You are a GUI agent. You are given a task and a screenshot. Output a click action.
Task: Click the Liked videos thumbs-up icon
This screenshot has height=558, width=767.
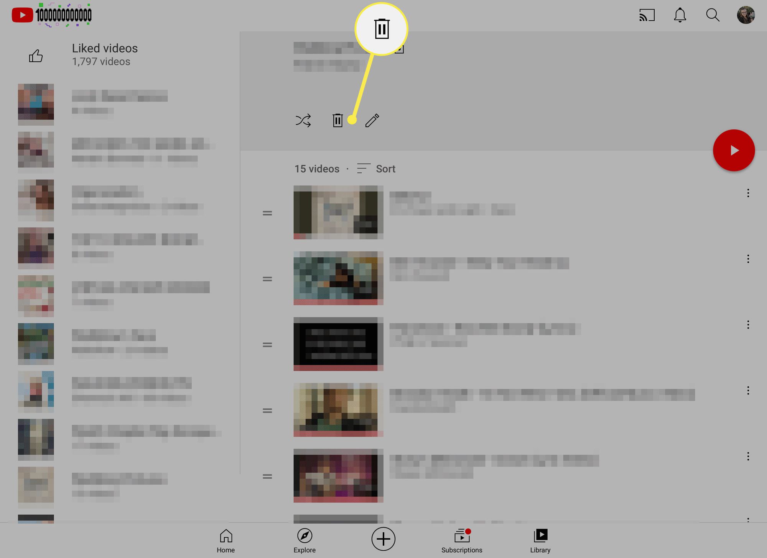(x=36, y=56)
